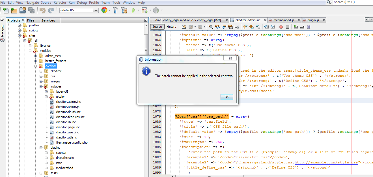Open the Refactor menu
The height and width of the screenshot is (177, 373).
click(60, 2)
